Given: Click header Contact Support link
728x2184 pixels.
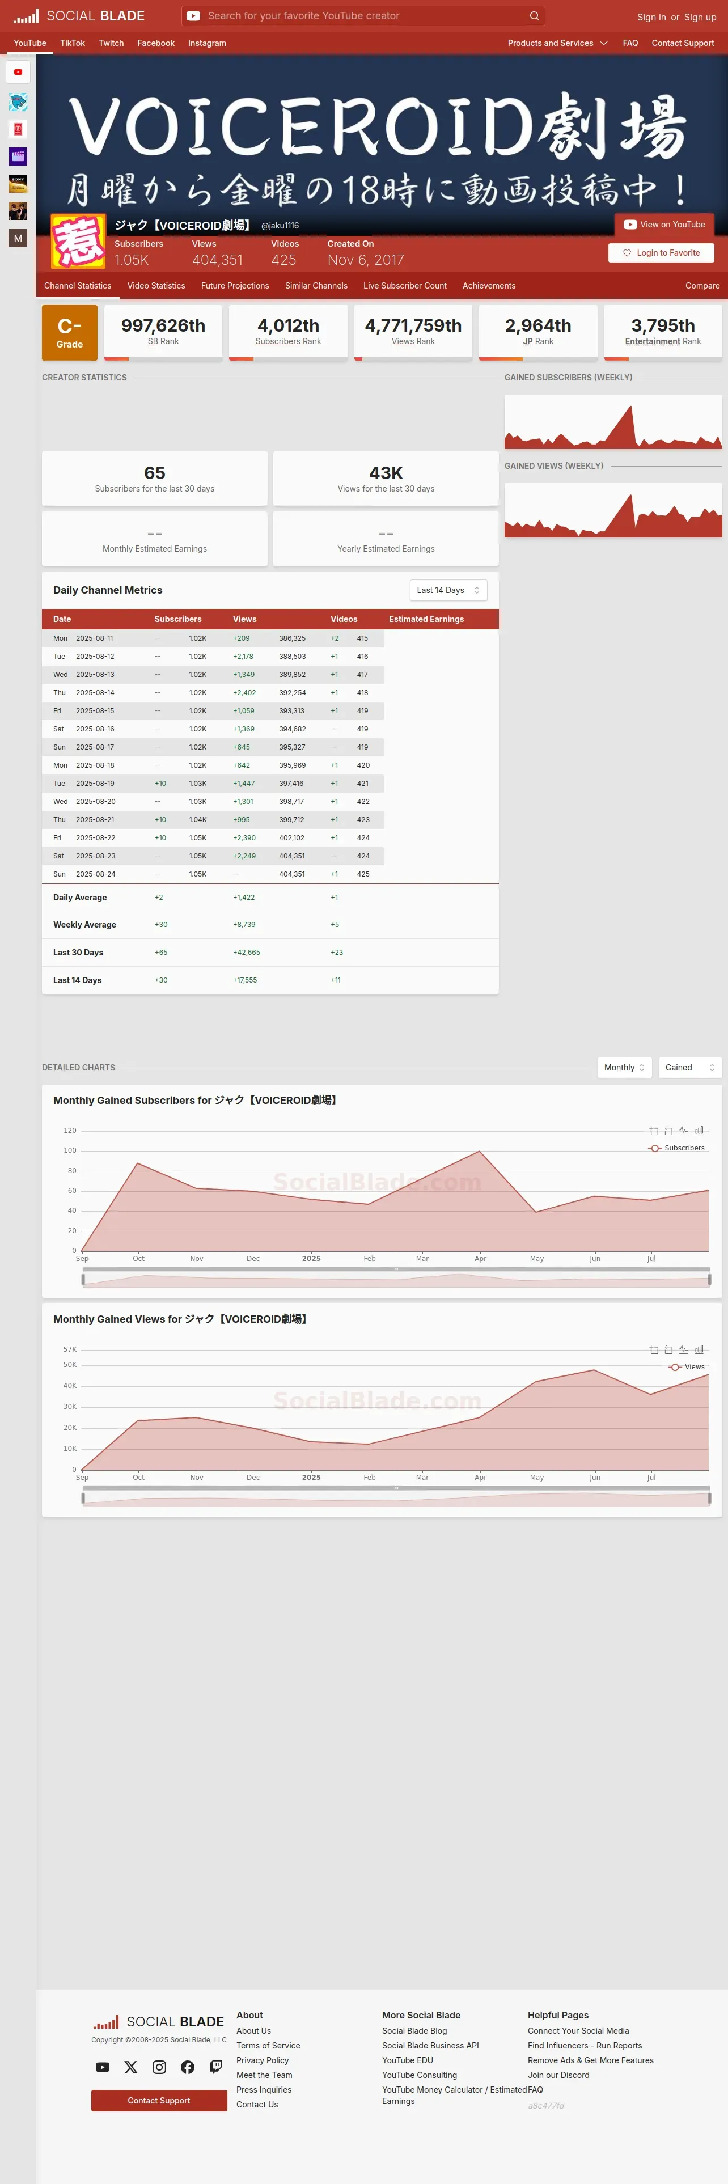Looking at the screenshot, I should point(683,43).
